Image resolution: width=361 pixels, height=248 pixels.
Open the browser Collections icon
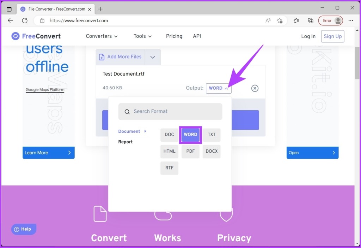[311, 20]
